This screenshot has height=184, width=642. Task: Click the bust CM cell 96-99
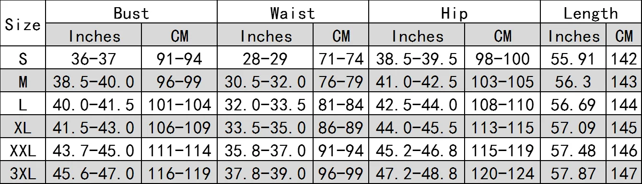pos(179,81)
